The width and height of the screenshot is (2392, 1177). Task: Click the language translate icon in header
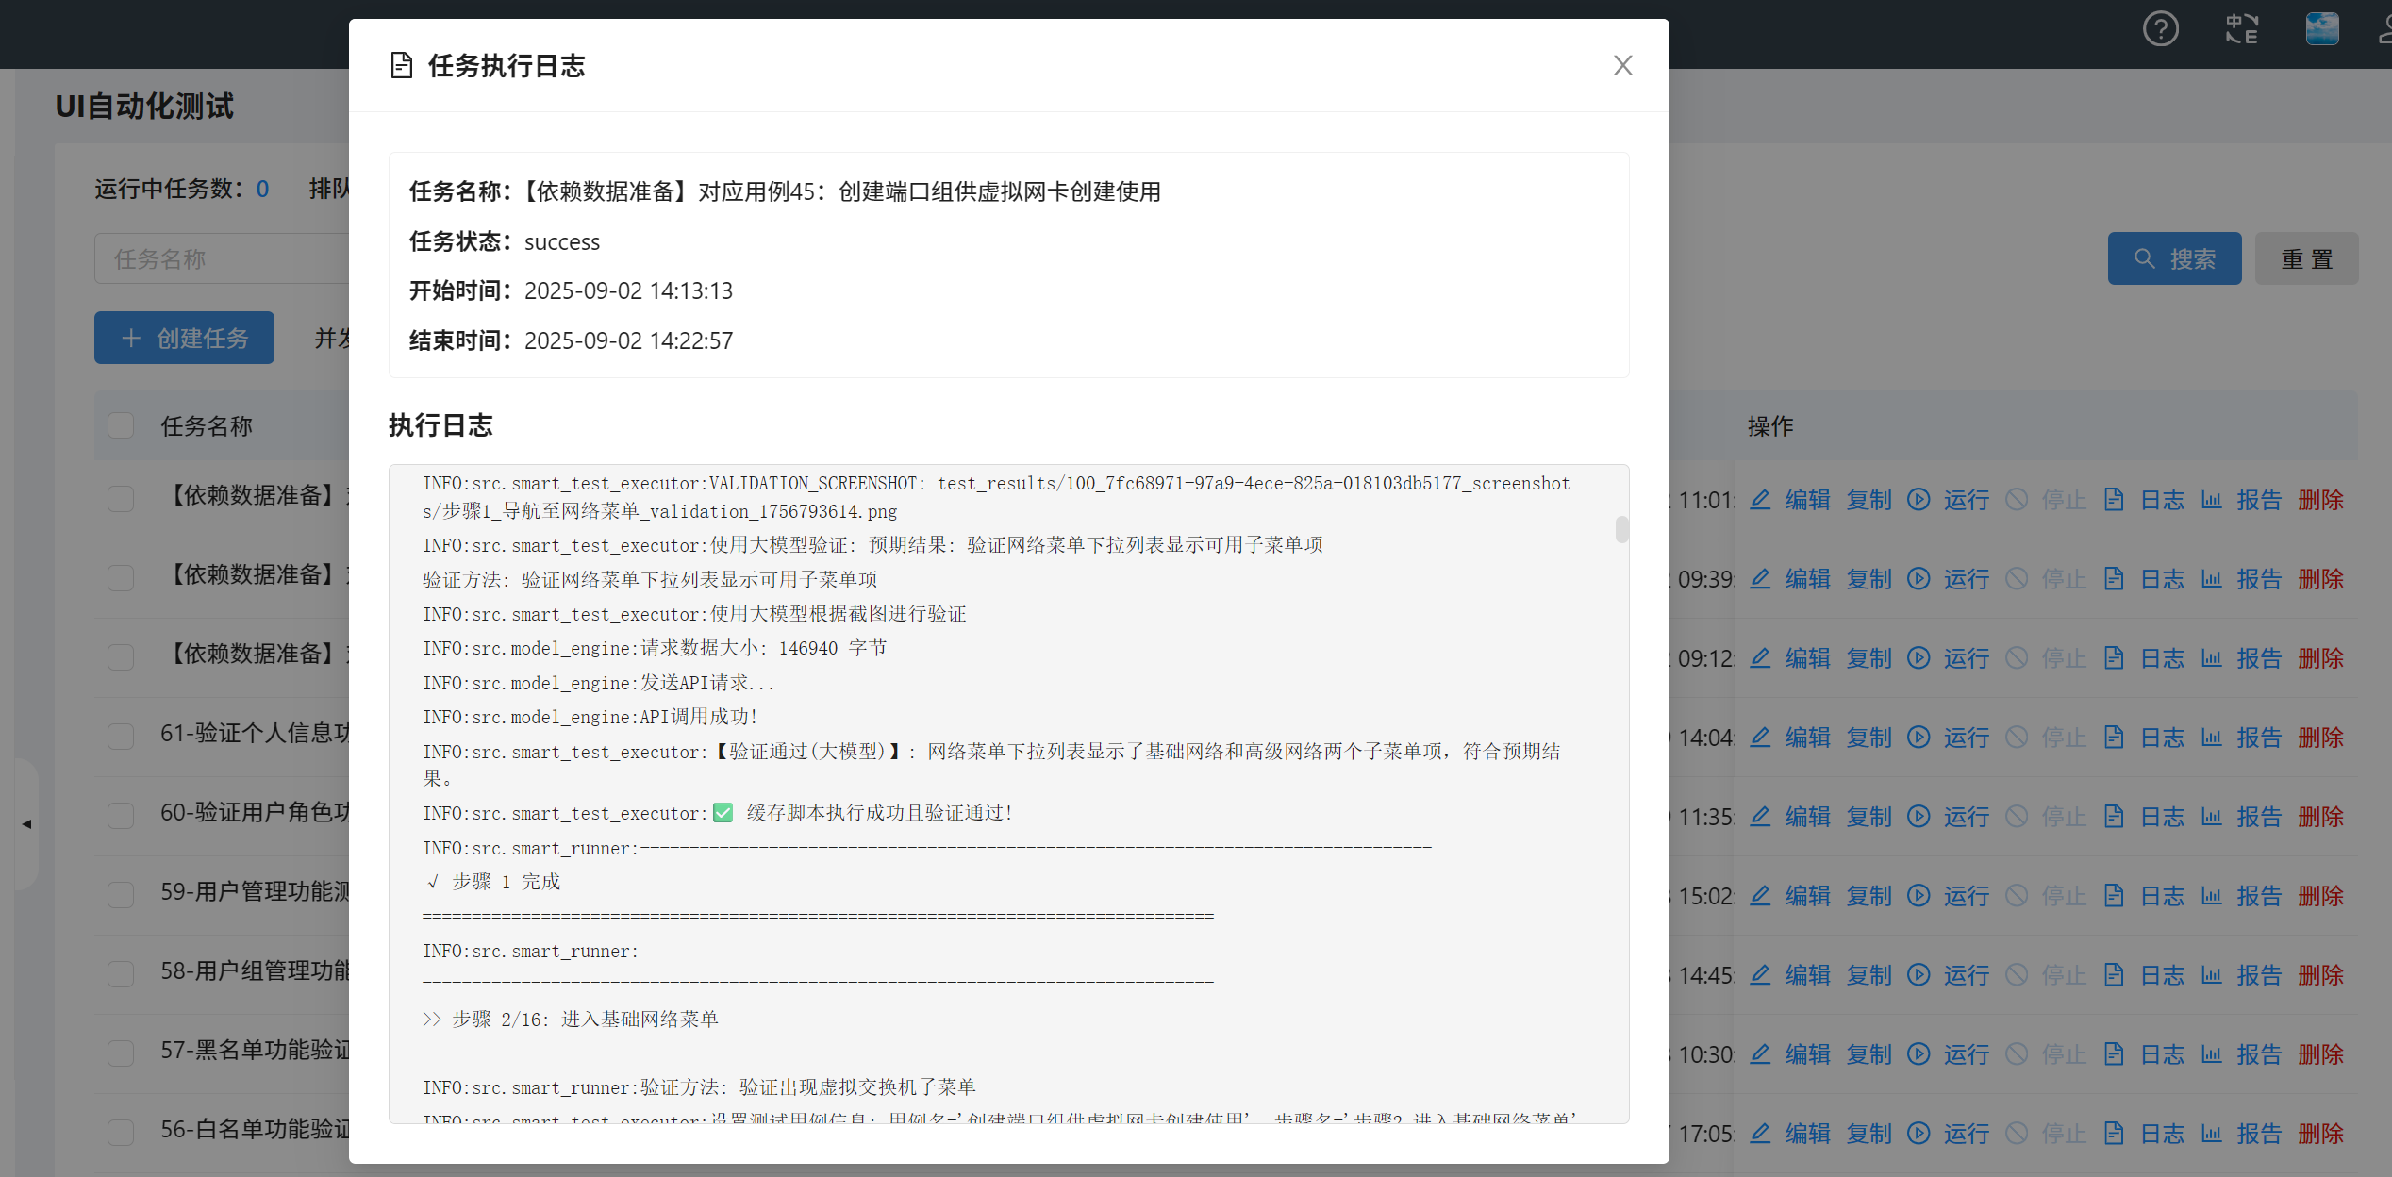tap(2242, 29)
